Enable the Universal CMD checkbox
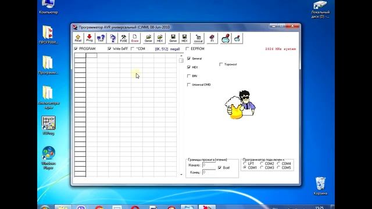372x209 pixels. [189, 85]
